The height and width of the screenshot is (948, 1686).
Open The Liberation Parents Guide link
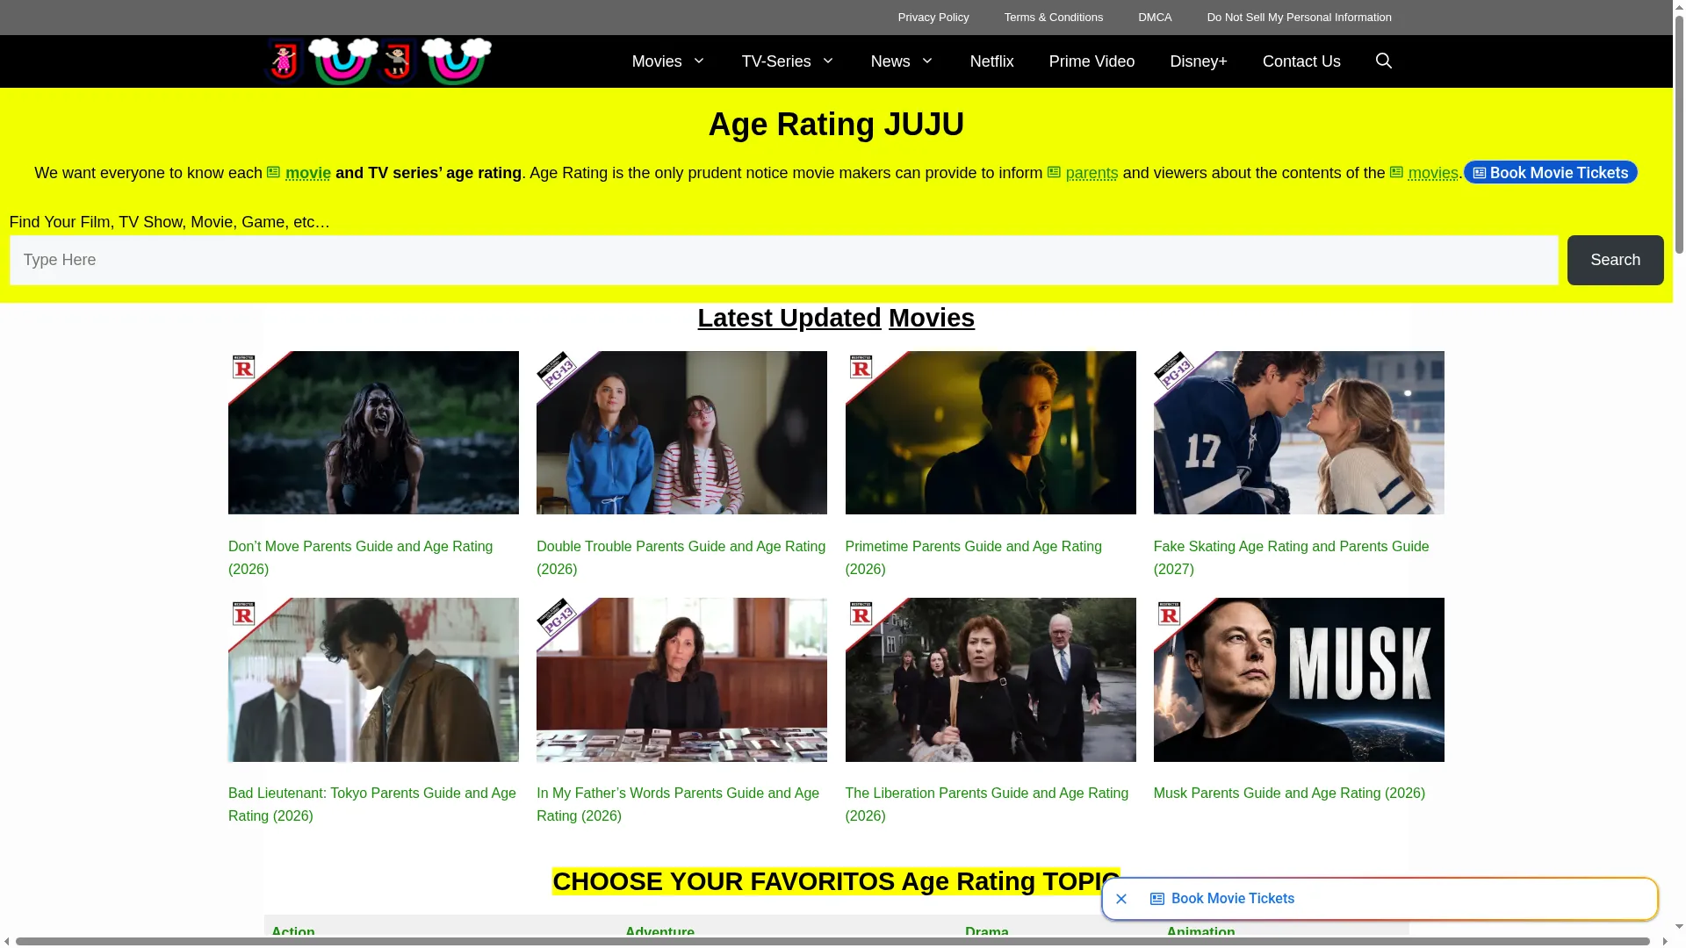coord(987,804)
